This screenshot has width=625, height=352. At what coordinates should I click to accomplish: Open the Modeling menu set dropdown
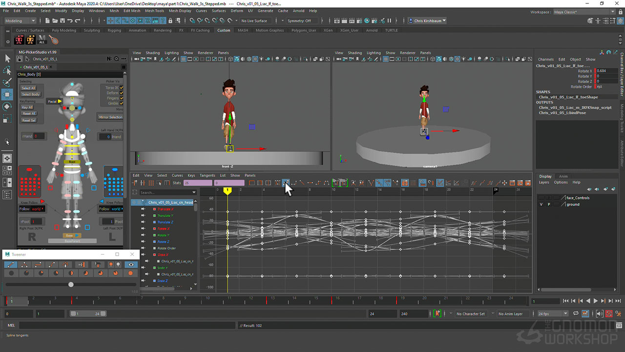pyautogui.click(x=20, y=21)
